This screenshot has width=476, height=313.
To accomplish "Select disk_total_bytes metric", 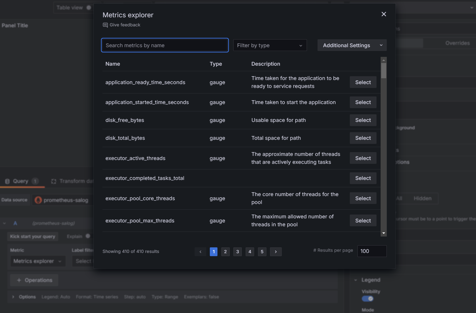I will 363,138.
